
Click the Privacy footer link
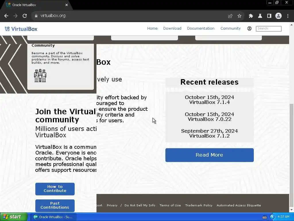[x=112, y=205]
